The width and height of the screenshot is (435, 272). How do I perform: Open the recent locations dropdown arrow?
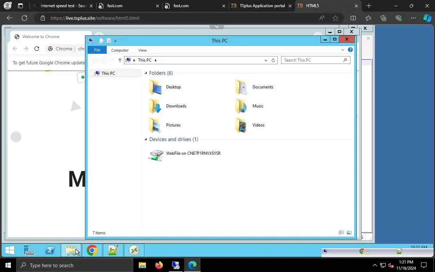pos(112,60)
